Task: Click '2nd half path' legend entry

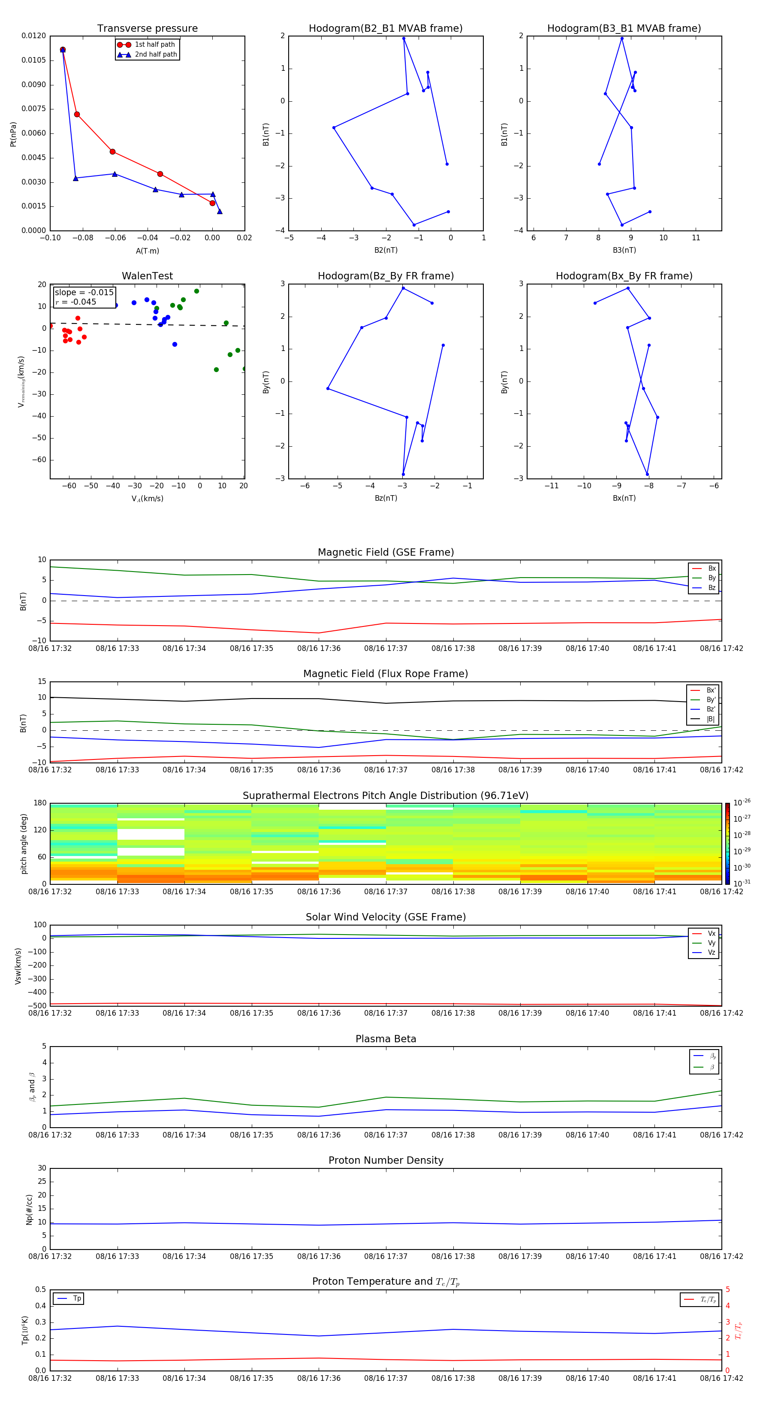Action: 147,54
